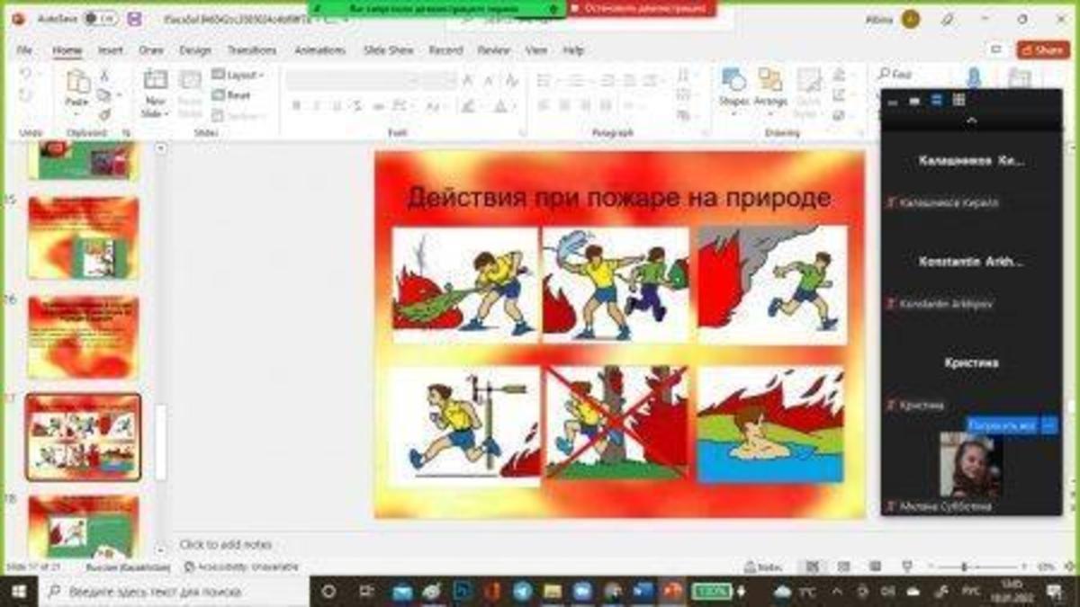The image size is (1080, 607).
Task: Click the Cut scissors icon
Action: tap(104, 76)
